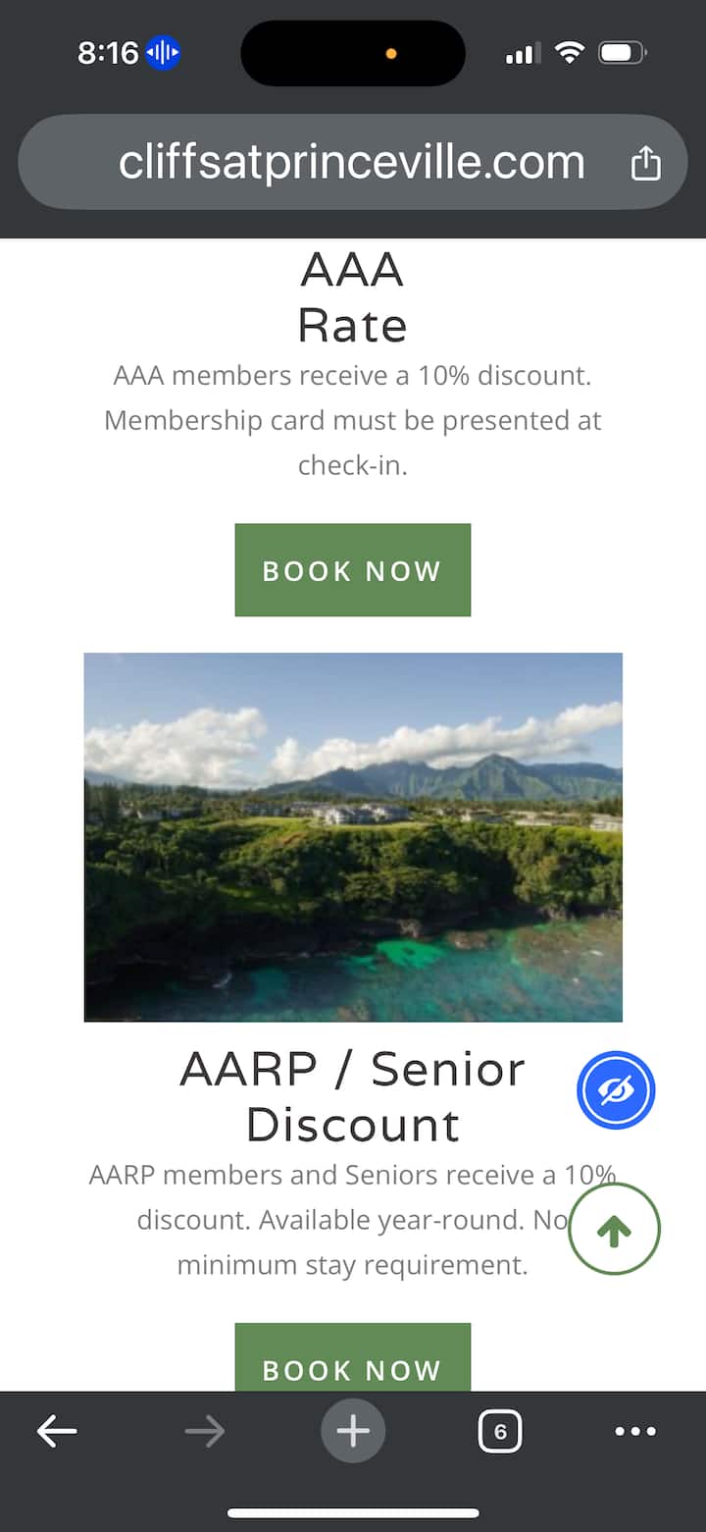This screenshot has width=706, height=1532.
Task: Open the tab switcher showing 6 tabs
Action: pos(500,1432)
